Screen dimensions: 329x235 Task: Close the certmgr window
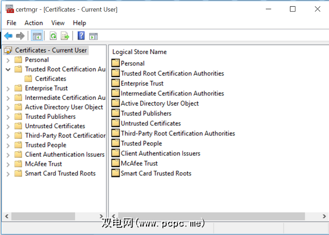(318, 9)
